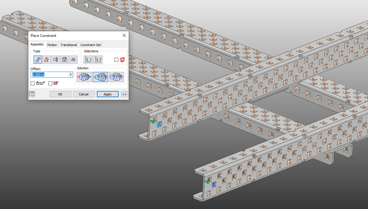Image resolution: width=368 pixels, height=209 pixels.
Task: Select the Tangent constraint type
Action: (x=55, y=59)
